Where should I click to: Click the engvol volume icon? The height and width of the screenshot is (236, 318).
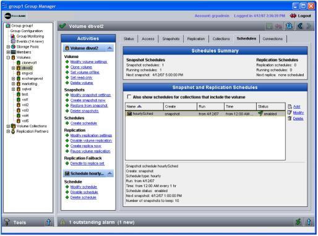(x=19, y=73)
